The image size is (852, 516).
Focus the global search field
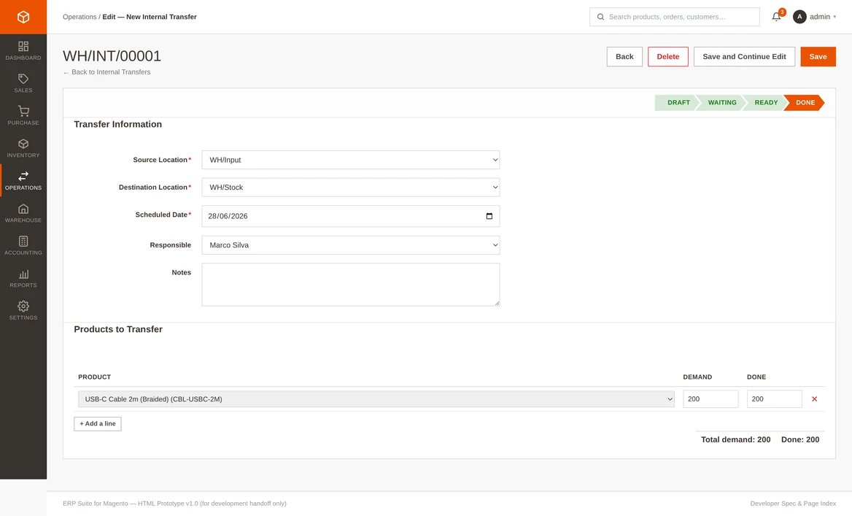[x=674, y=17]
